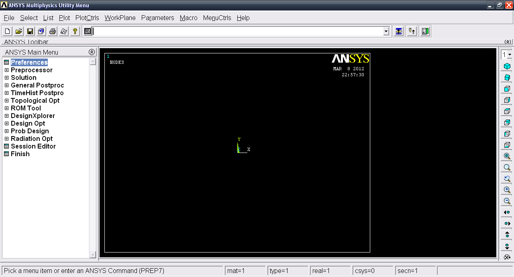The width and height of the screenshot is (514, 277).
Task: Expand the TimeHist Postpro node
Action: click(6, 93)
